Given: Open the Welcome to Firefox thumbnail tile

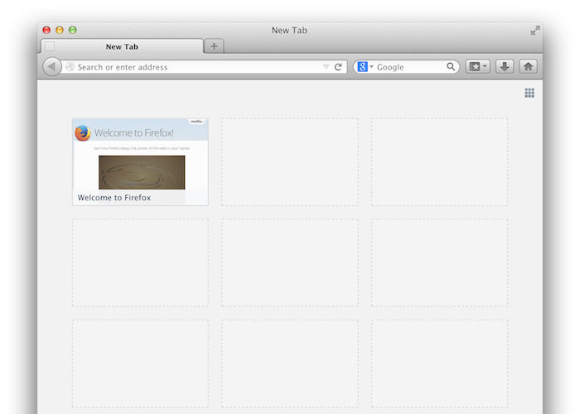Looking at the screenshot, I should pyautogui.click(x=140, y=154).
